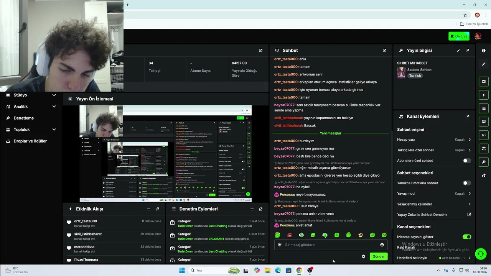Open the Etkinlik Akışı filter icon

(x=149, y=209)
